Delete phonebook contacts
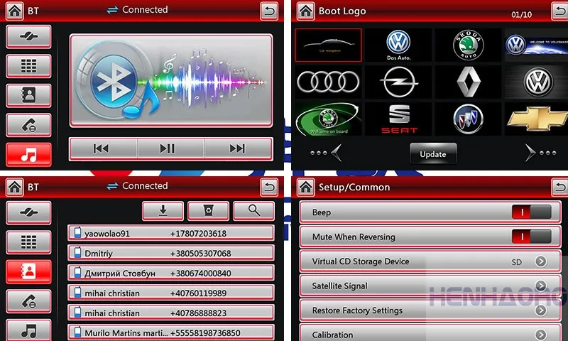Viewport: 568px width, 341px height. pos(208,210)
